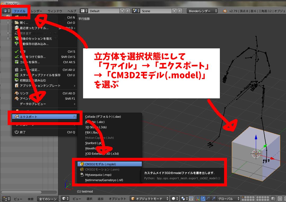Image resolution: width=286 pixels, height=202 pixels.
Task: Enable the translate manipulator
Action: click(x=203, y=199)
